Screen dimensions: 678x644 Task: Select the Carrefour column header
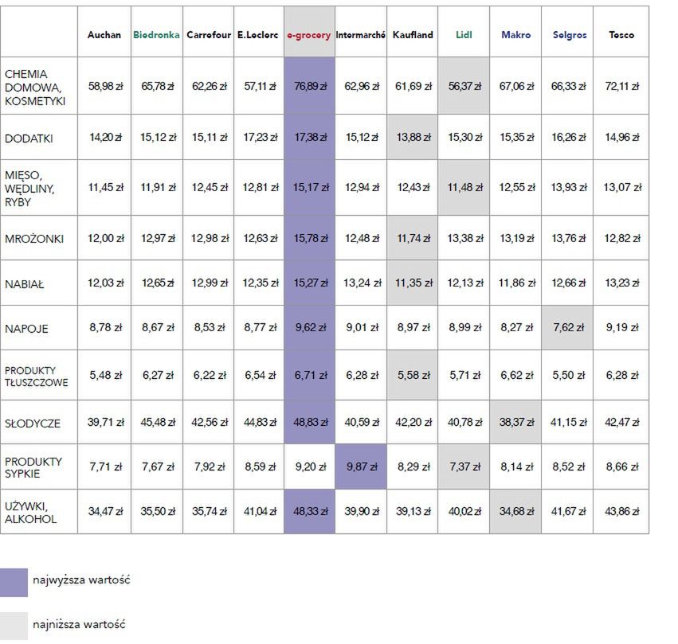pyautogui.click(x=209, y=32)
